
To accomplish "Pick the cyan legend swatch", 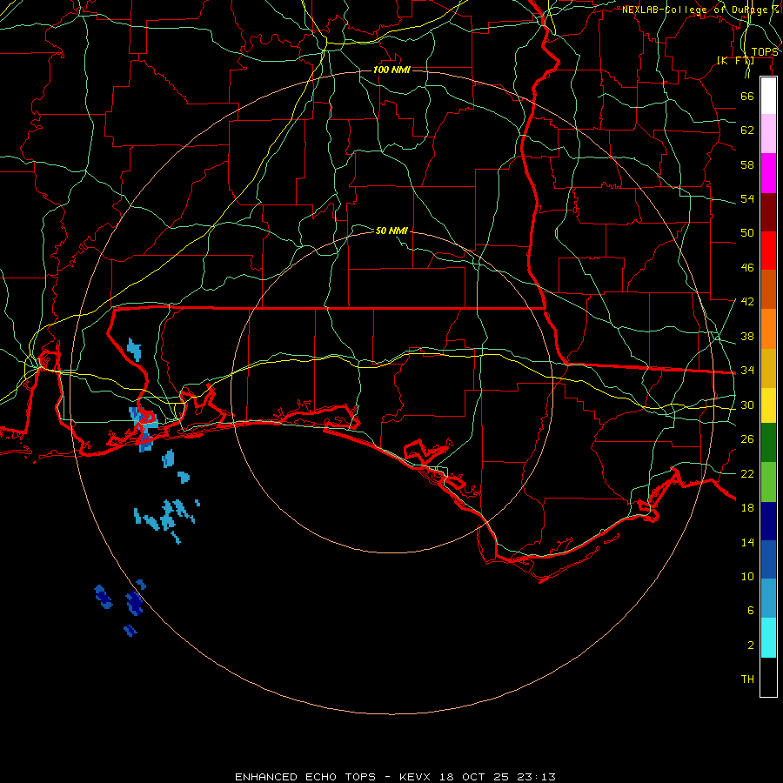I will 768,638.
